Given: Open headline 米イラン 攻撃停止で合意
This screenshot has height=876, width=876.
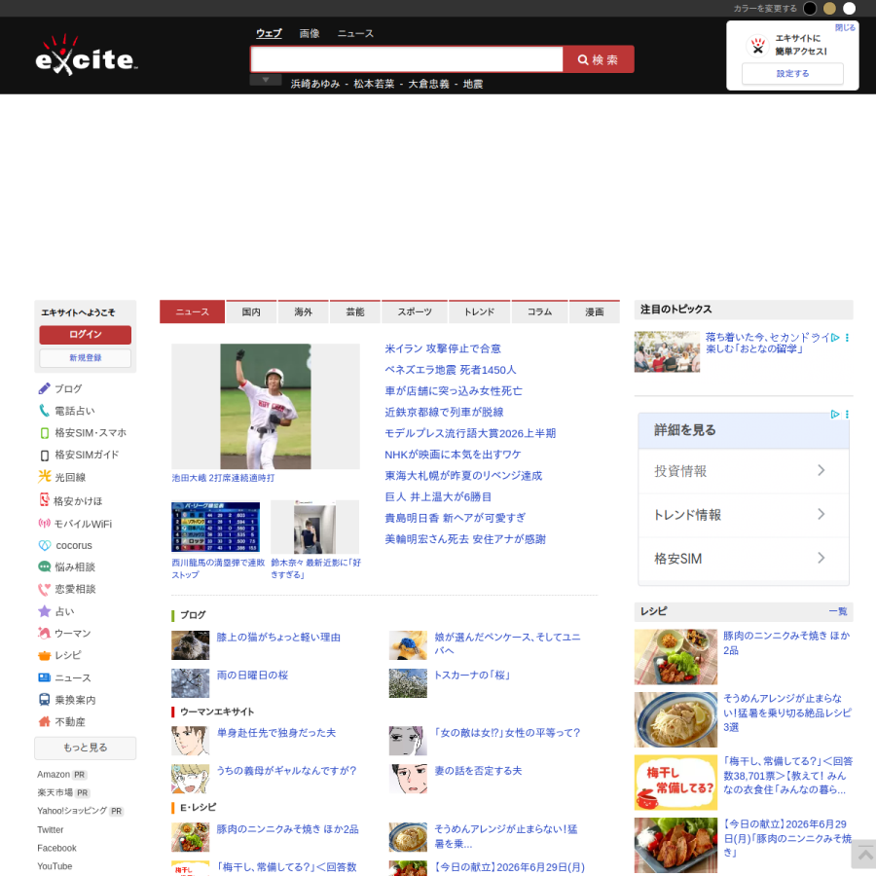Looking at the screenshot, I should coord(443,348).
